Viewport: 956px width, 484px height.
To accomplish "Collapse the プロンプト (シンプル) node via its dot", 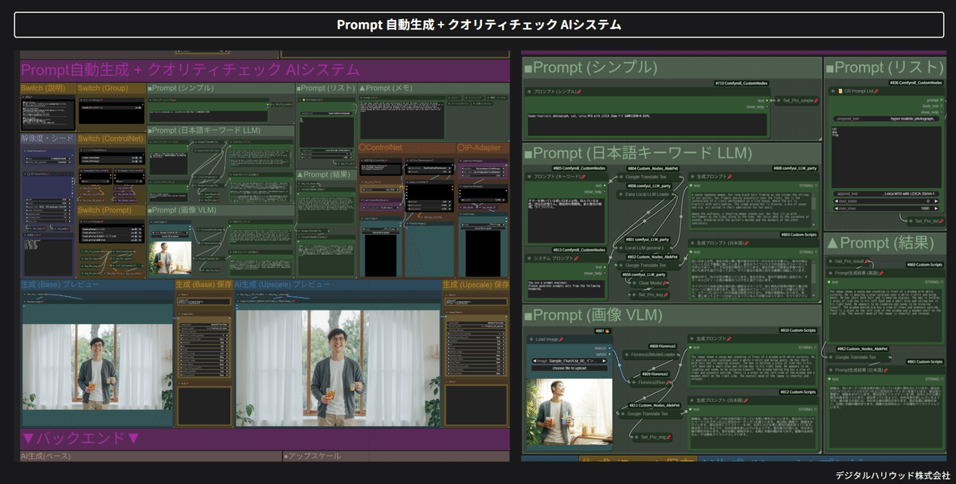I will click(x=529, y=92).
